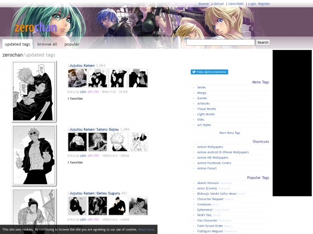Switch to the browse all tab
This screenshot has width=313, height=234.
point(47,44)
